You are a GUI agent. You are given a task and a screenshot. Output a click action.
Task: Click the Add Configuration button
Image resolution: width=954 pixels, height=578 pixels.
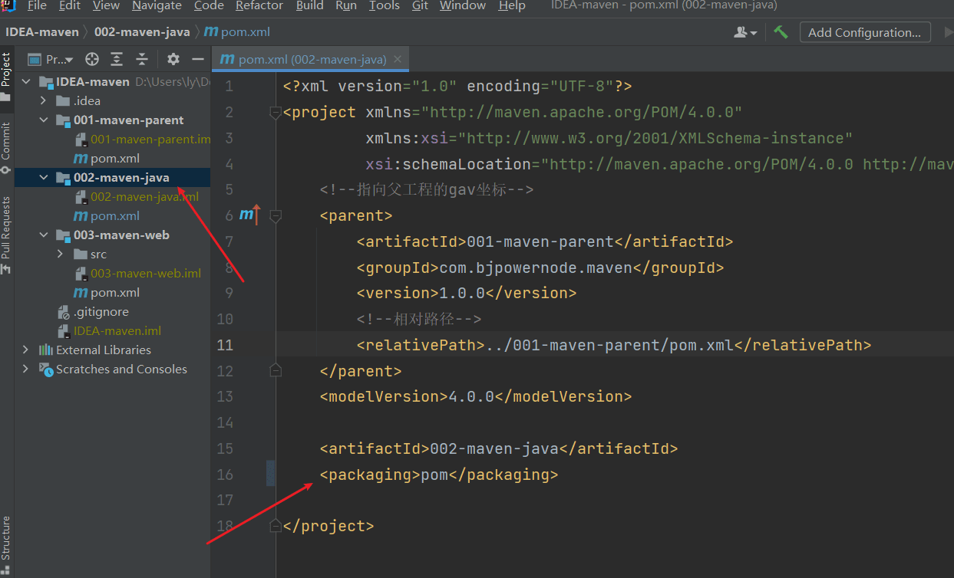pyautogui.click(x=864, y=32)
